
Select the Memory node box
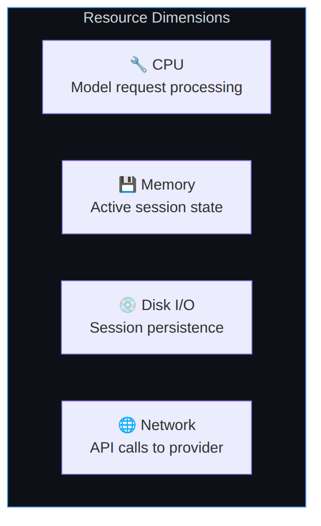coord(157,197)
